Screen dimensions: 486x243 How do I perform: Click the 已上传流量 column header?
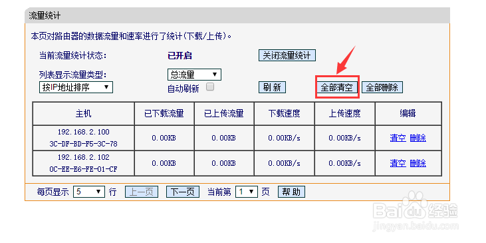point(224,113)
